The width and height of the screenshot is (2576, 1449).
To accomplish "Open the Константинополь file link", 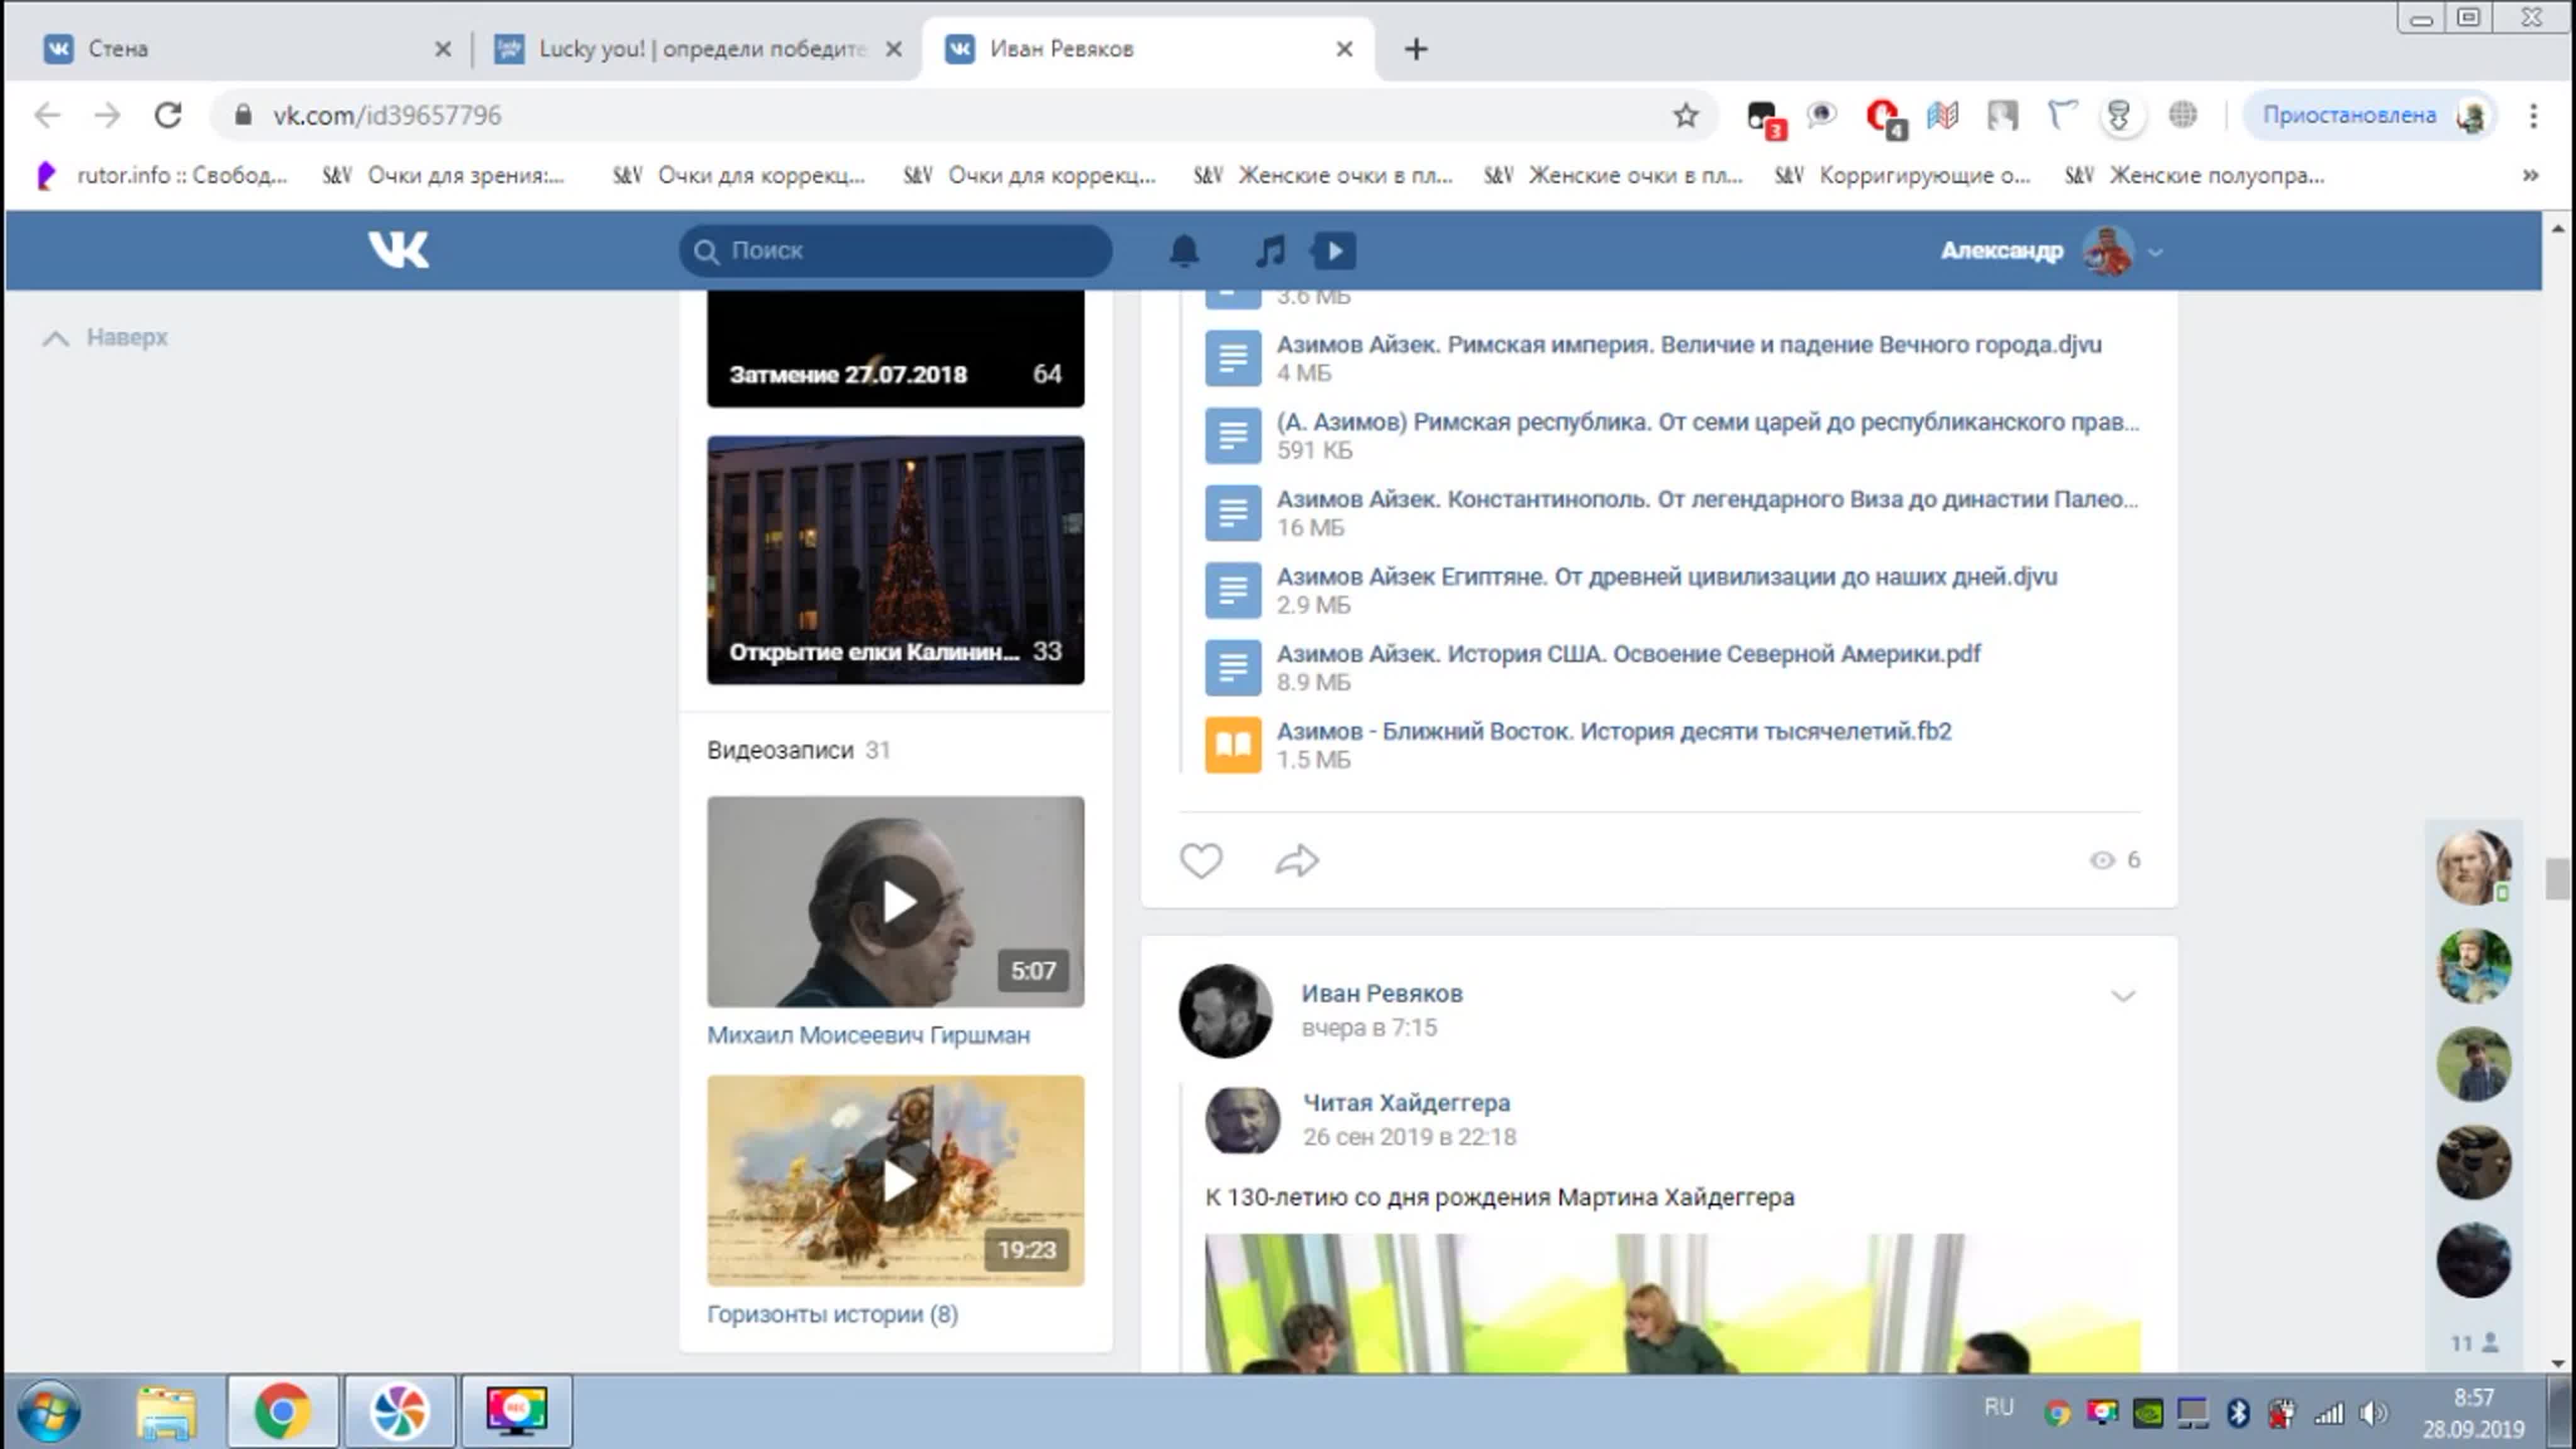I will pos(1707,499).
